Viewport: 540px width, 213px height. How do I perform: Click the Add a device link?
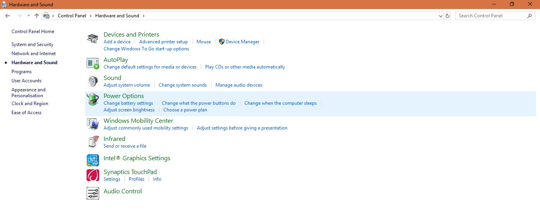117,42
